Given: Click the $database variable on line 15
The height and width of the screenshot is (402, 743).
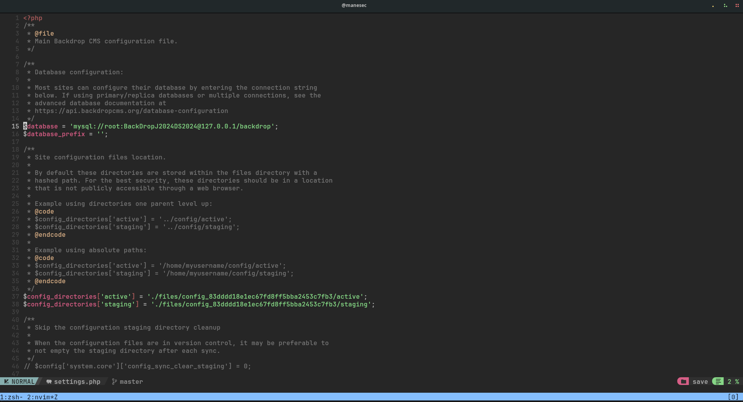Looking at the screenshot, I should (x=41, y=127).
